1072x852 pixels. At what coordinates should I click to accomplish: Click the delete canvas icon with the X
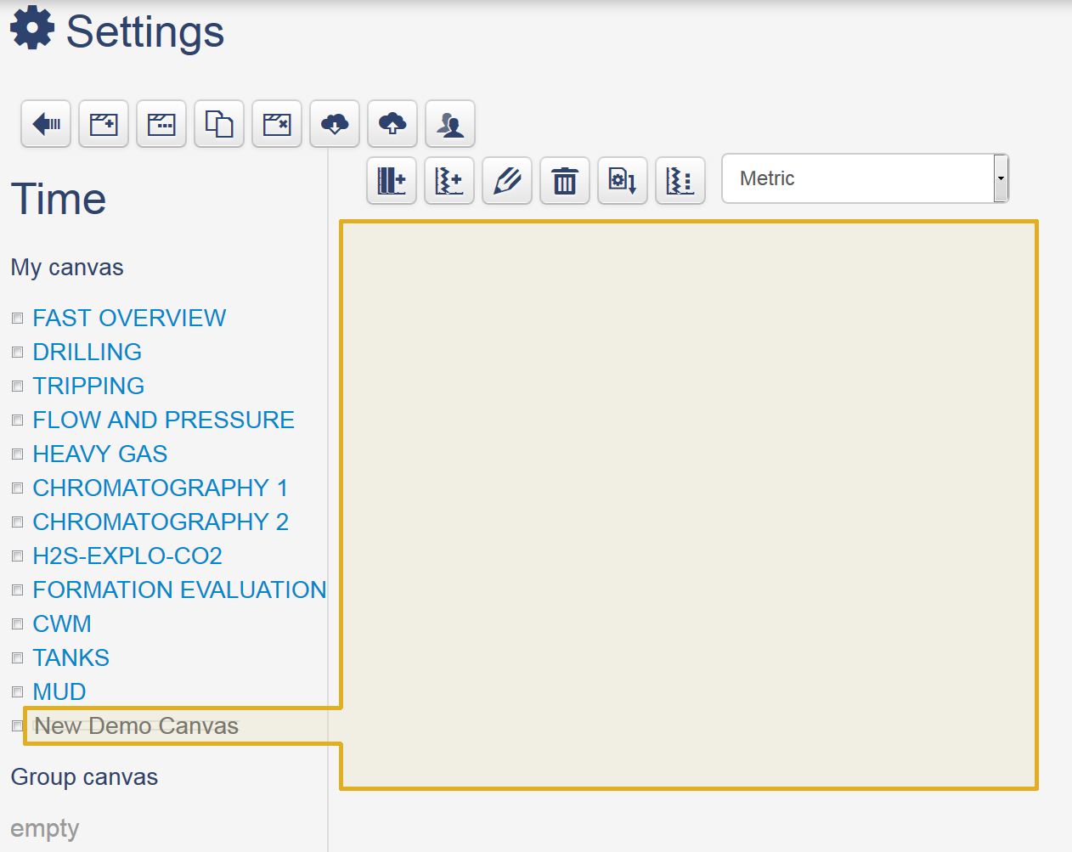[x=276, y=123]
